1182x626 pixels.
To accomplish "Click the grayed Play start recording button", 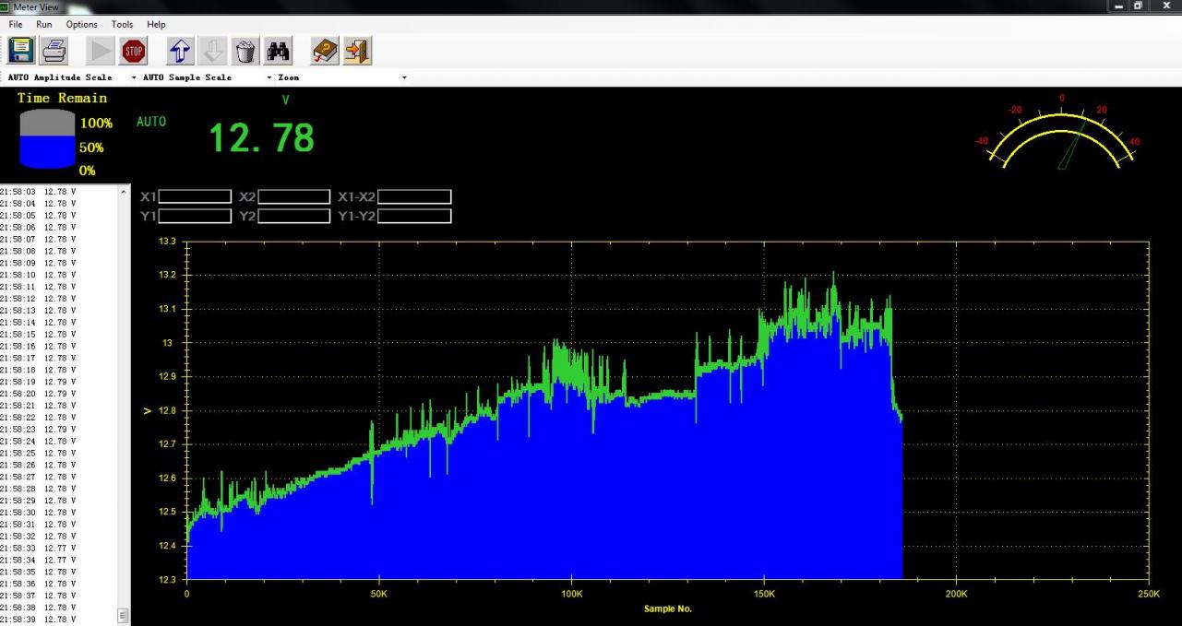I will [101, 50].
